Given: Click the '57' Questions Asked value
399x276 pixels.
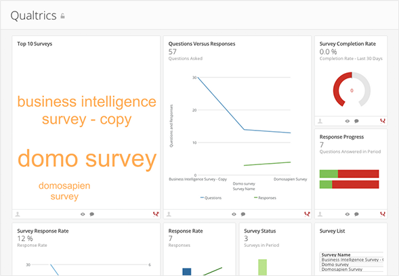Looking at the screenshot, I should [x=172, y=51].
